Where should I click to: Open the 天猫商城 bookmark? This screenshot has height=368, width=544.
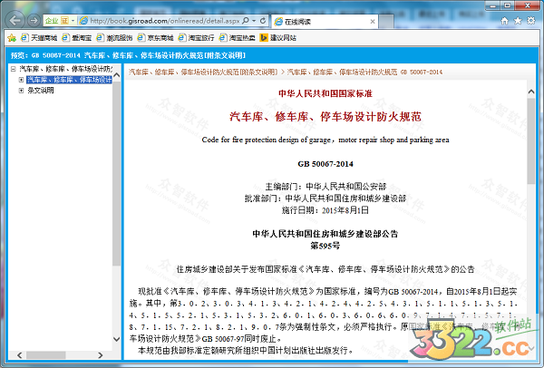pyautogui.click(x=39, y=38)
